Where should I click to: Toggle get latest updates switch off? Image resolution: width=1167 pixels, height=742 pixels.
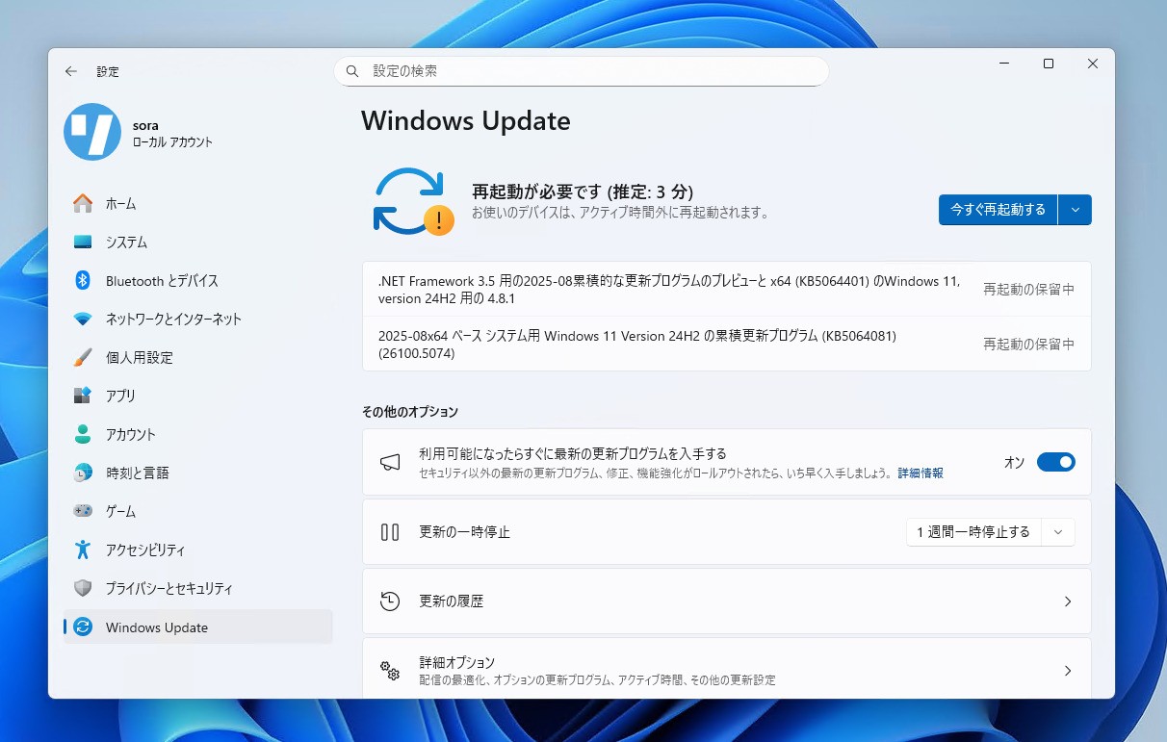click(1055, 462)
